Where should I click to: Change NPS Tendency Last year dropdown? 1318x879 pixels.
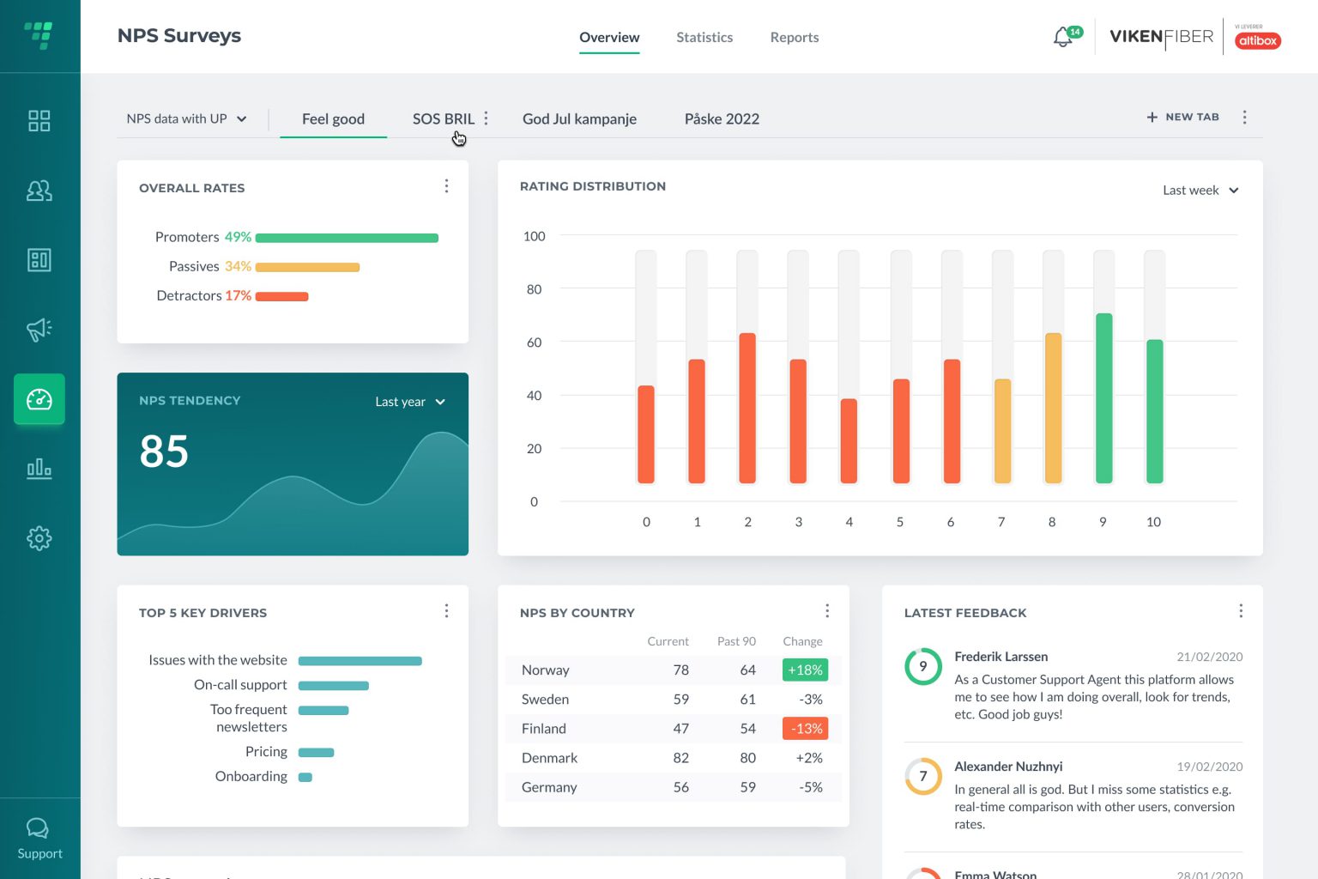point(410,402)
